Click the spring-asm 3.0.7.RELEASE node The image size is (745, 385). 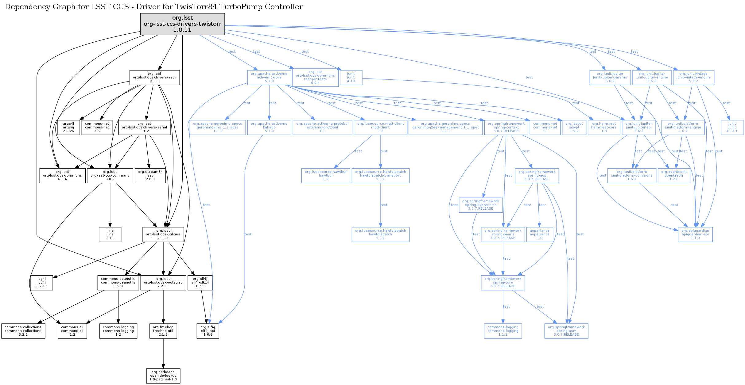click(566, 331)
